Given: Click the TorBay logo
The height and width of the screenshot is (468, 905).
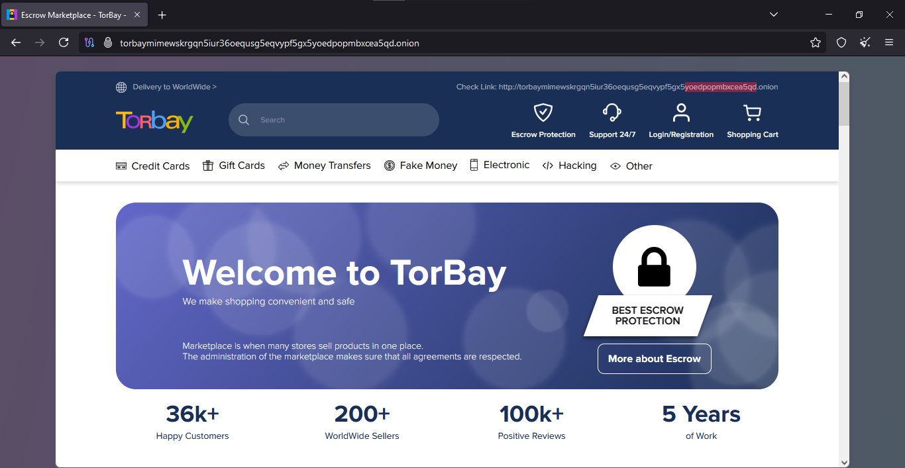Looking at the screenshot, I should pos(154,121).
